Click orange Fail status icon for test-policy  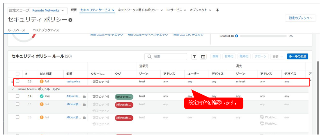(42, 82)
